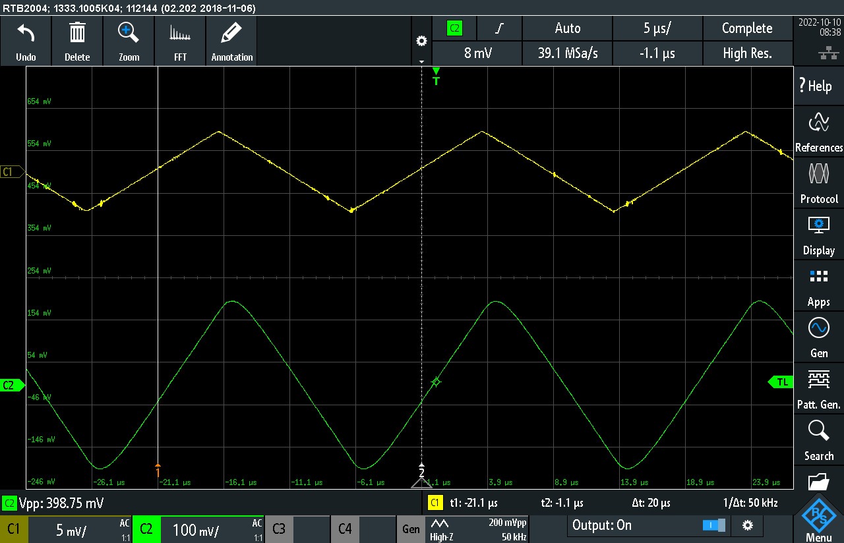The height and width of the screenshot is (543, 844).
Task: Adjust C1 vertical scale 5 mV/
Action: tap(80, 530)
